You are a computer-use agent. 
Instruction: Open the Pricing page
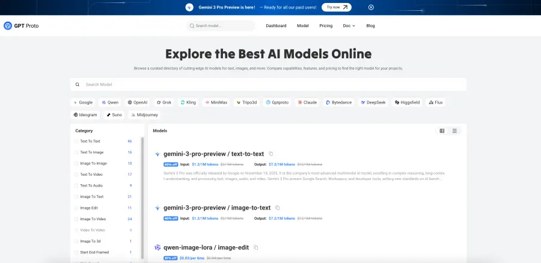[326, 26]
